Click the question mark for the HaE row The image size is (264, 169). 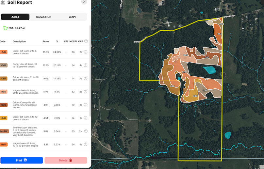pos(86,92)
